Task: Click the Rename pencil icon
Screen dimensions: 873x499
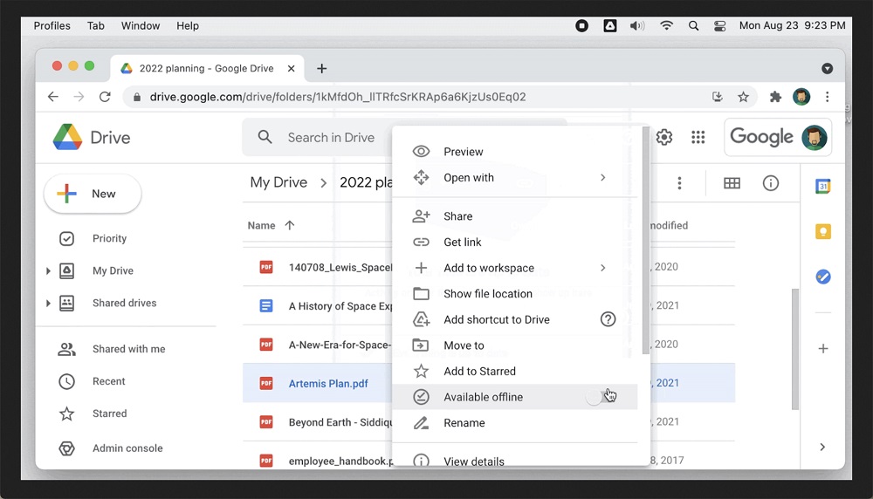Action: pyautogui.click(x=421, y=423)
